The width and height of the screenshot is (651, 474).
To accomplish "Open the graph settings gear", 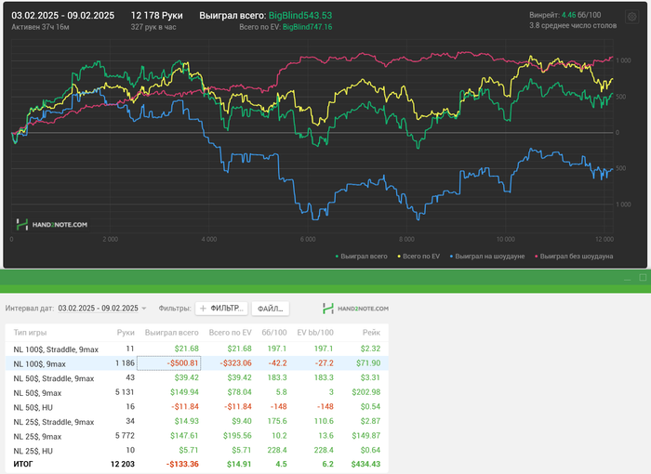I will point(633,15).
